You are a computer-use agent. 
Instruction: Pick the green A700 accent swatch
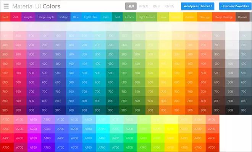(130, 147)
